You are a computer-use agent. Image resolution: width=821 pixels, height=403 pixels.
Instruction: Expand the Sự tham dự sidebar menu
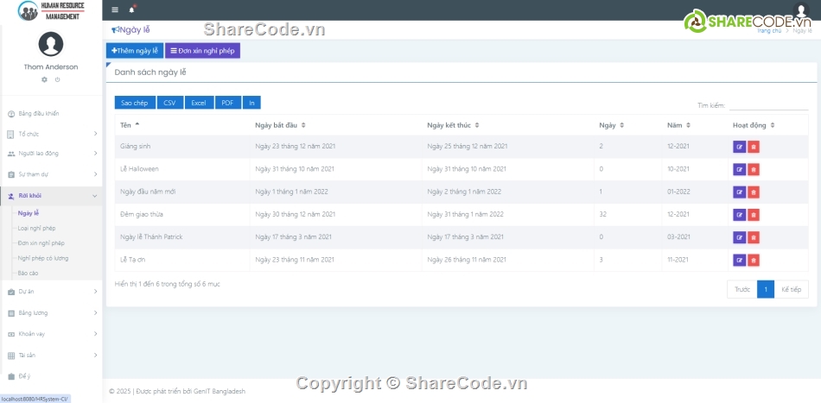pos(51,174)
